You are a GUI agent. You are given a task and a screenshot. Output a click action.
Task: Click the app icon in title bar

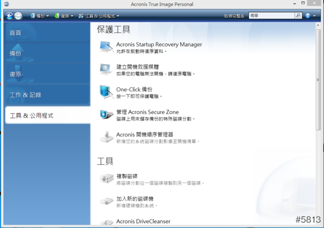point(6,4)
